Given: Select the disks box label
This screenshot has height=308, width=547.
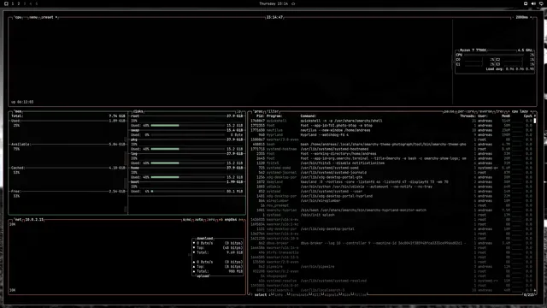Looking at the screenshot, I should [138, 111].
